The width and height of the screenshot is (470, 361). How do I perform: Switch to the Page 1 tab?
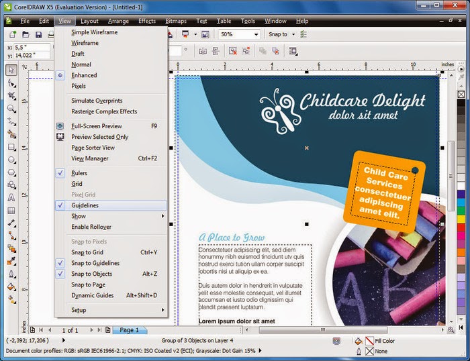pos(129,330)
